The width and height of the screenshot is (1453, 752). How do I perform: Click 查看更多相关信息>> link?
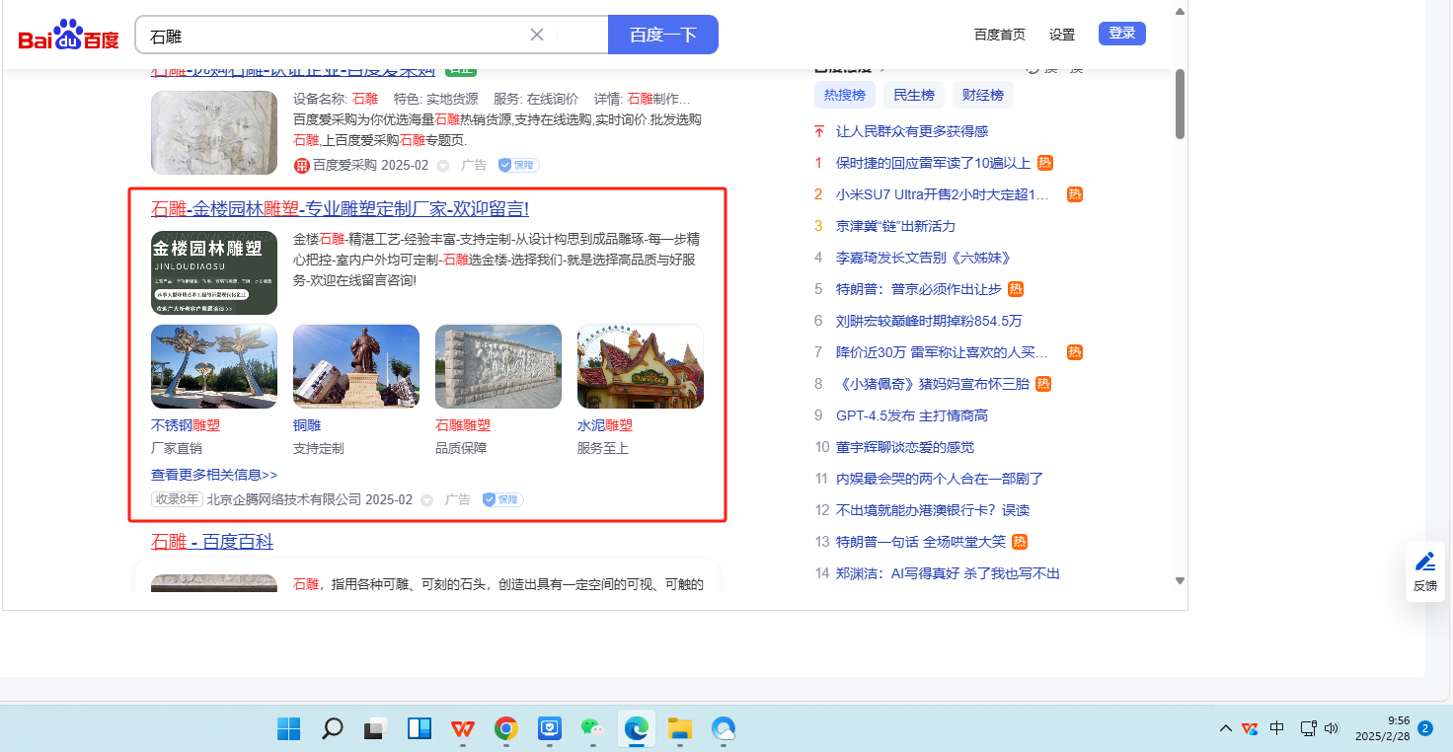pyautogui.click(x=214, y=475)
